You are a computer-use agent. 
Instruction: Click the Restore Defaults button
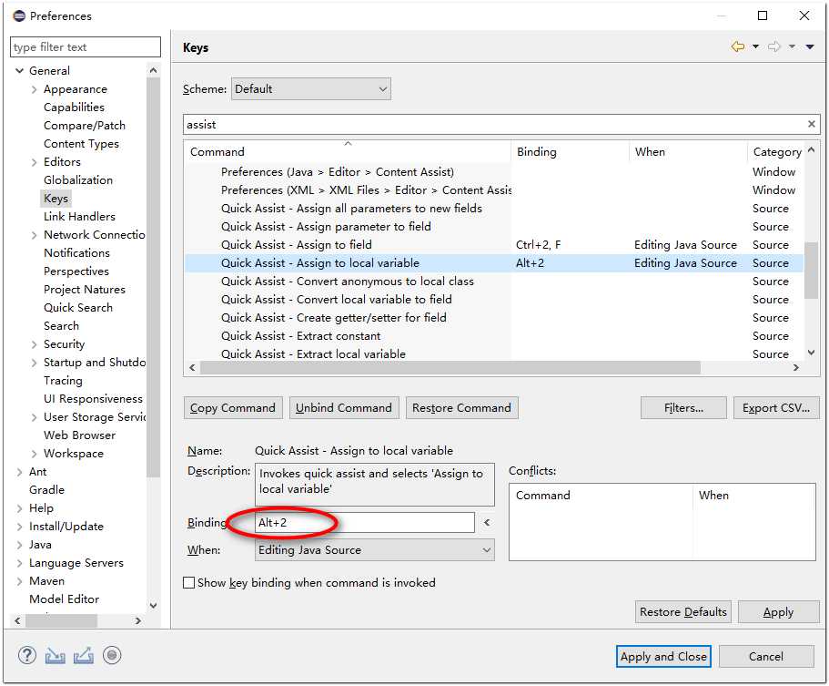pos(683,612)
